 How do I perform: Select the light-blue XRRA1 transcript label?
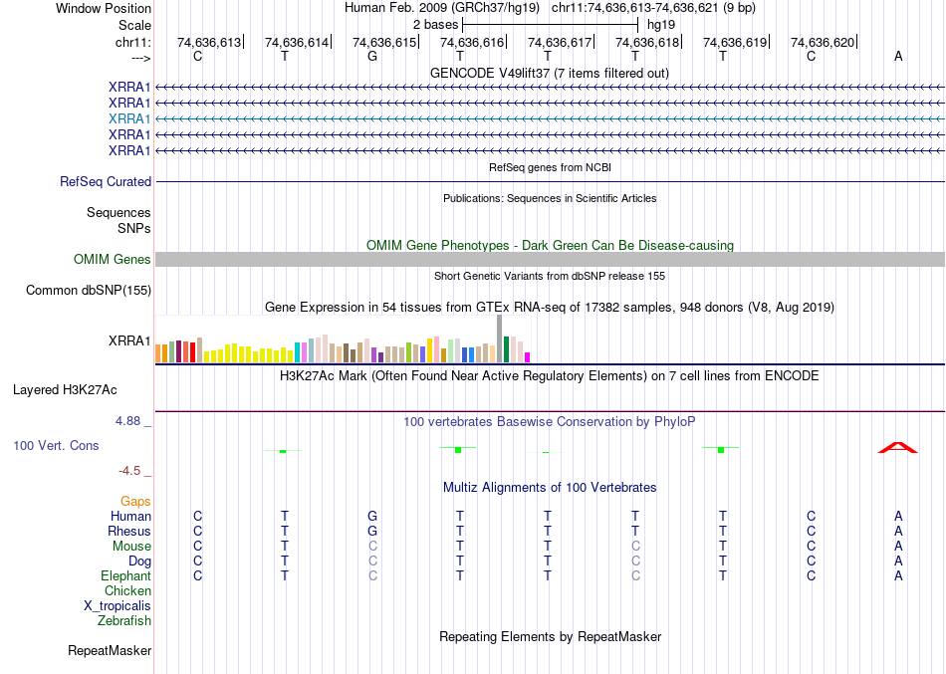[x=129, y=118]
